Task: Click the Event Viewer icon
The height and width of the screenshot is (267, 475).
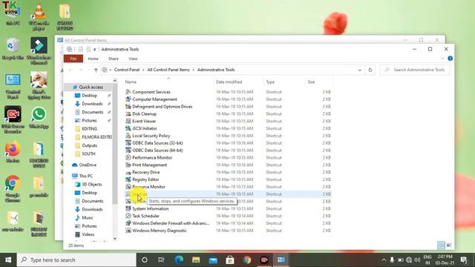Action: point(128,121)
